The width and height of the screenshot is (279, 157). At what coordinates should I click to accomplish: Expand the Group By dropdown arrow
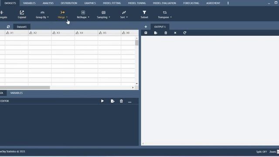[48, 17]
